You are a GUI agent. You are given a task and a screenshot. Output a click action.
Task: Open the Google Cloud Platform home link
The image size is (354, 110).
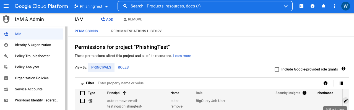(x=41, y=6)
